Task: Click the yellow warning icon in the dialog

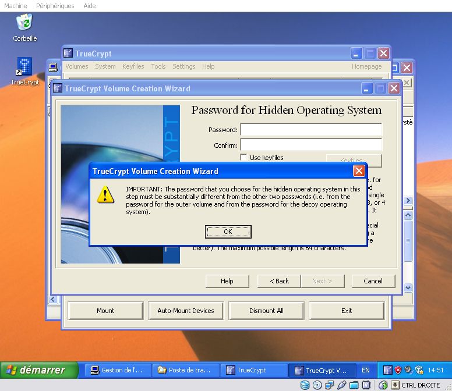Action: point(105,195)
